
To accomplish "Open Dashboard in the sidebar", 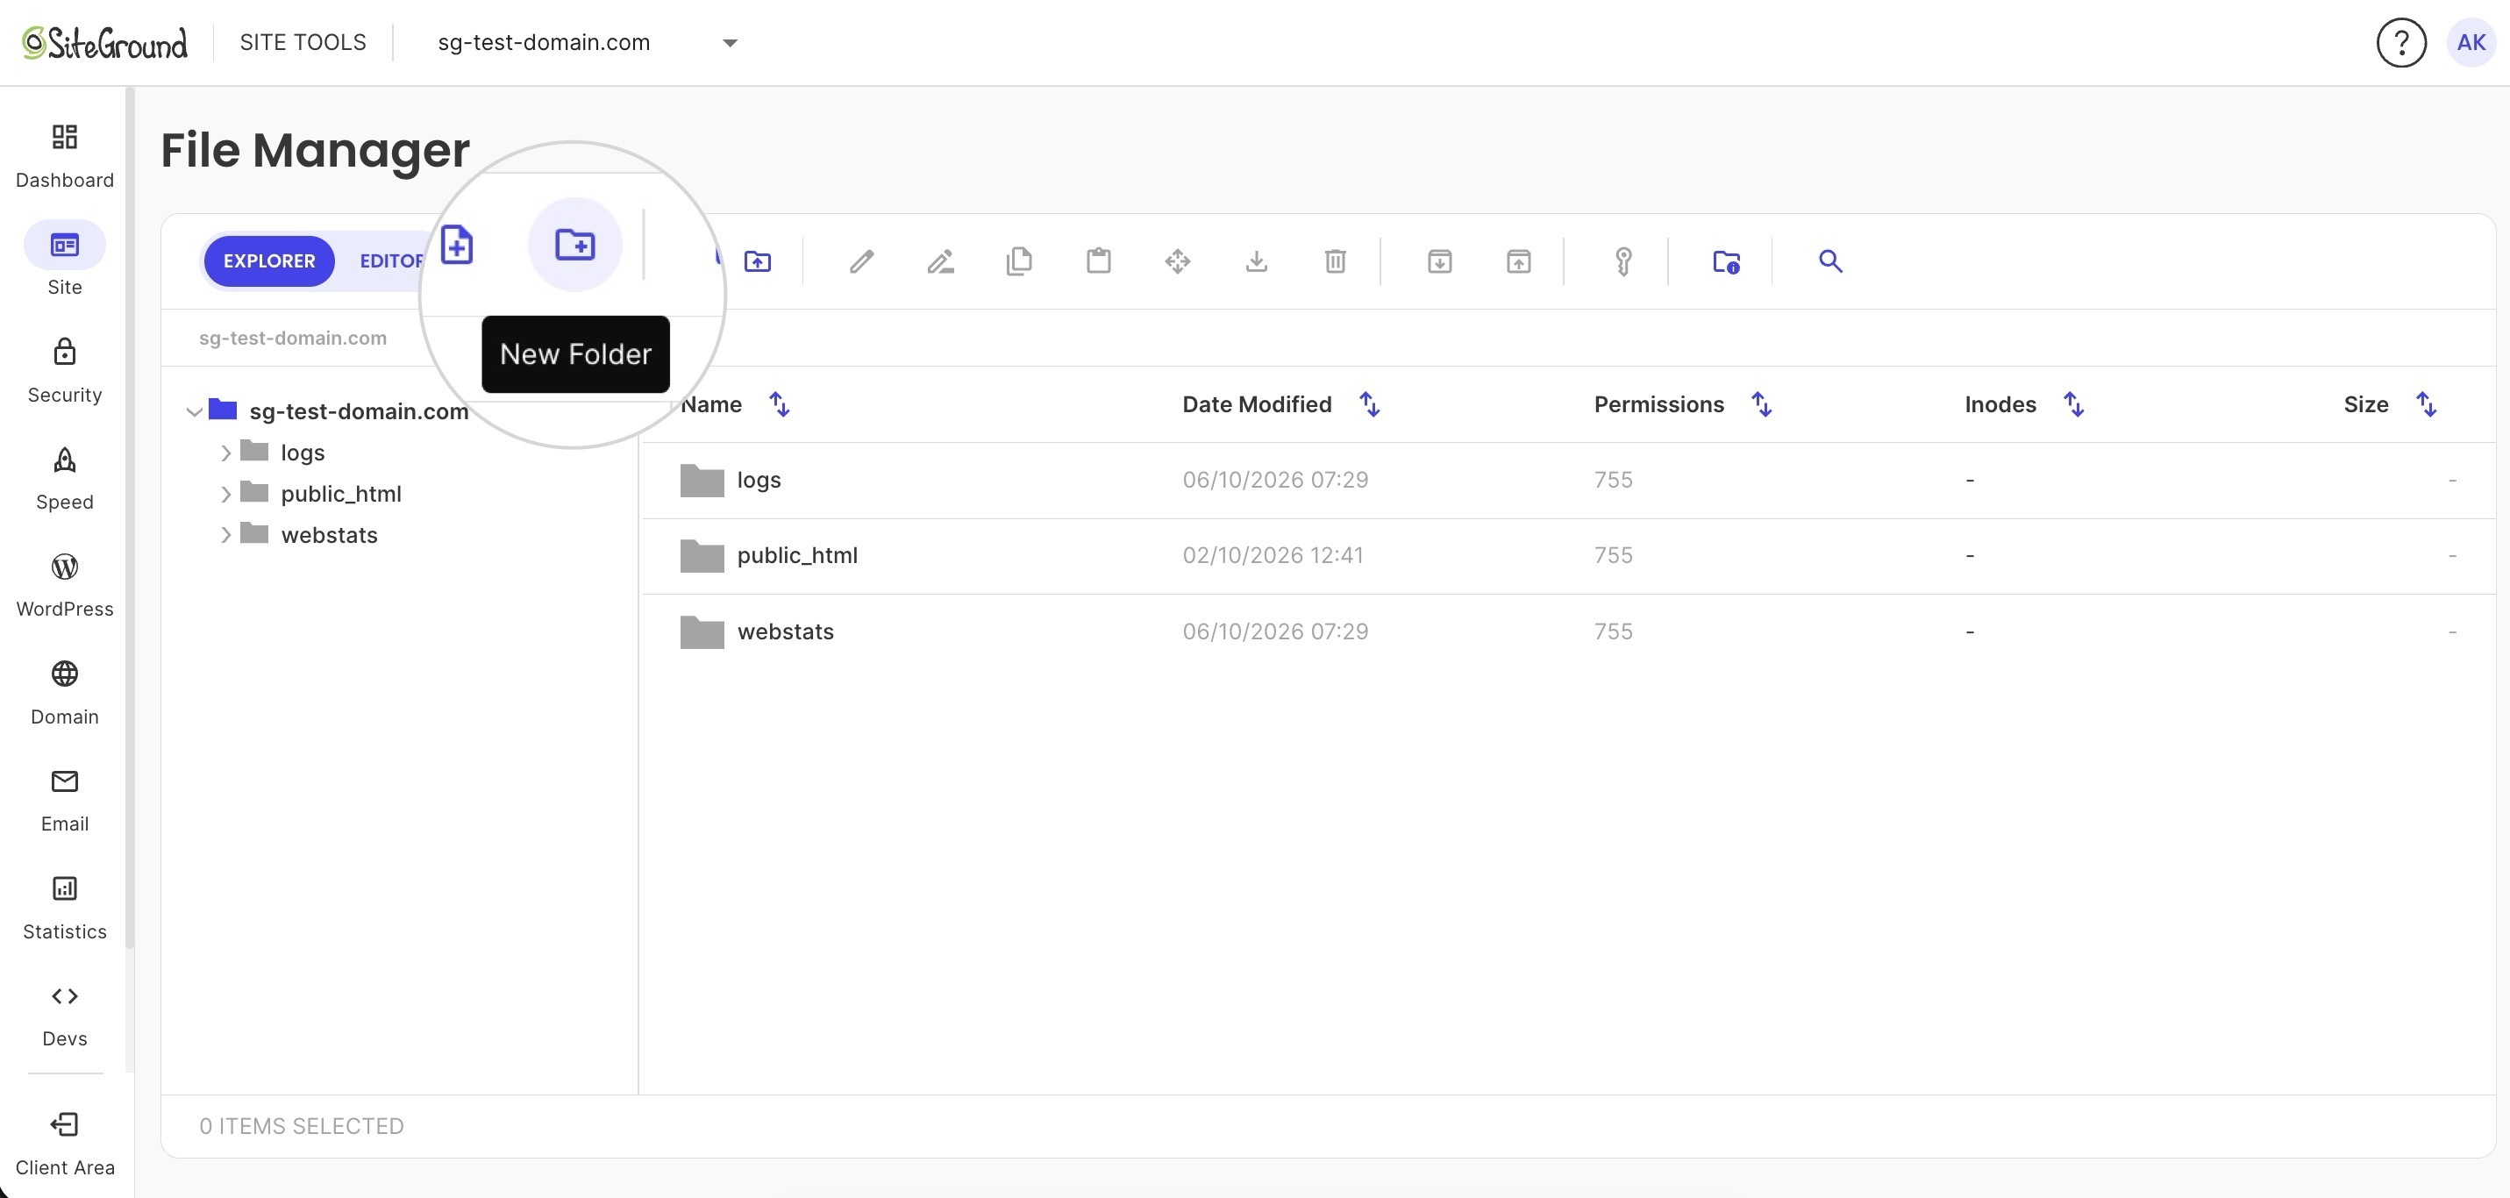I will tap(64, 156).
